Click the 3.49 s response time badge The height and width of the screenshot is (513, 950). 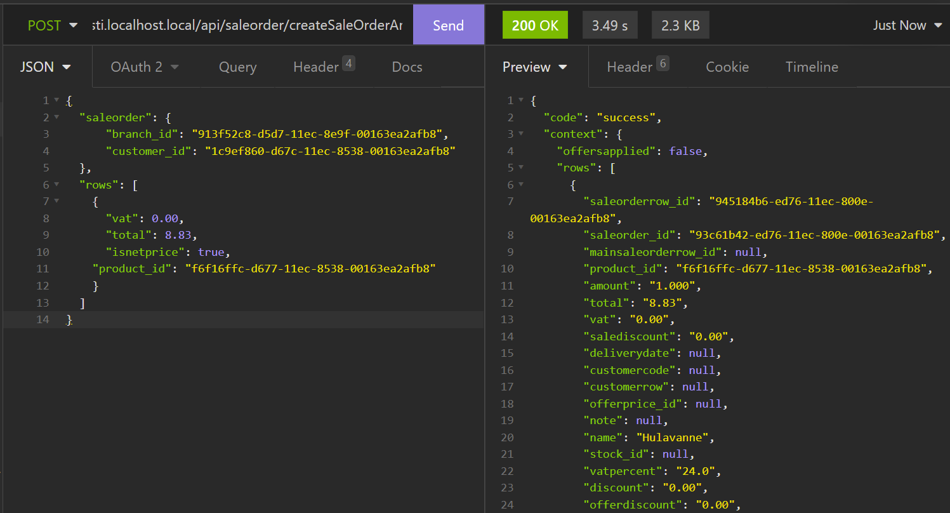[609, 25]
